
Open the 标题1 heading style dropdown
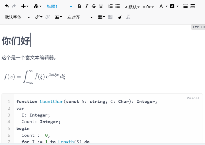coord(59,6)
